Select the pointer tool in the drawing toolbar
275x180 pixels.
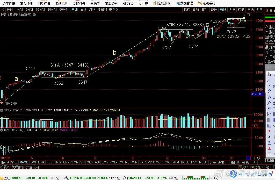[269, 75]
